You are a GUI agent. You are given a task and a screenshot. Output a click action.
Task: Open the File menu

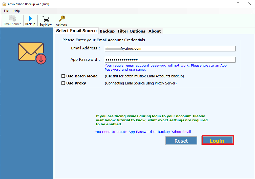pyautogui.click(x=6, y=11)
